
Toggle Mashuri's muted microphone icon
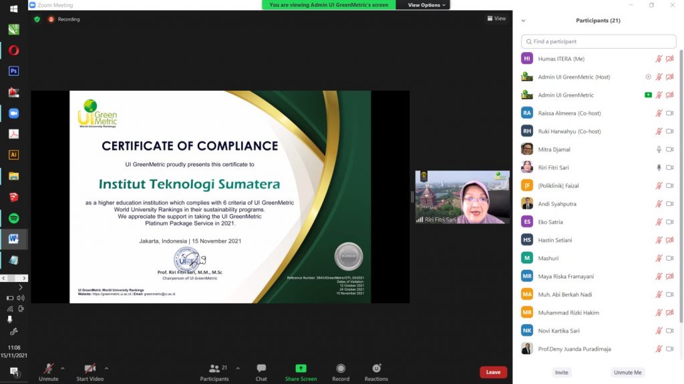pyautogui.click(x=659, y=258)
